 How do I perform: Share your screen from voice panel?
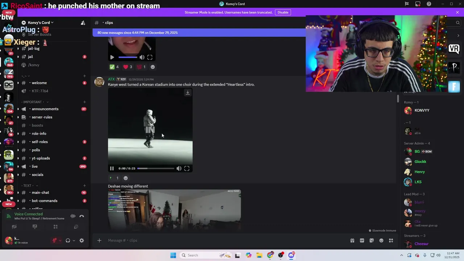[x=35, y=227]
